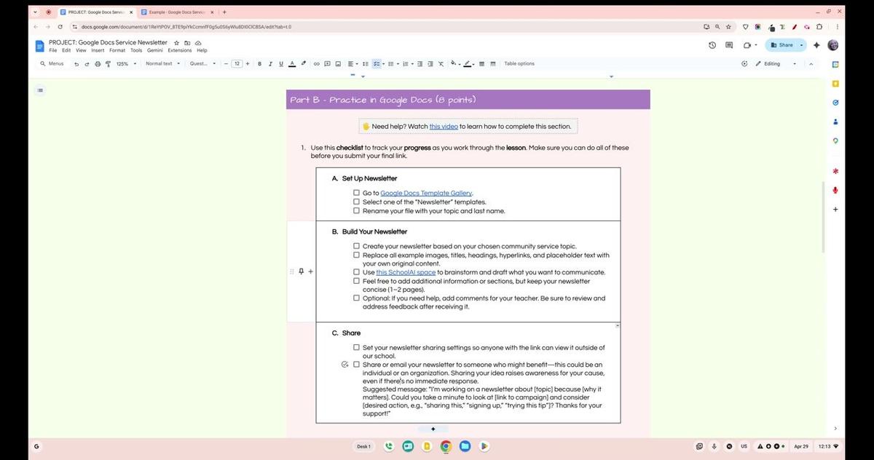
Task: Click the Undo icon in toolbar
Action: 76,64
